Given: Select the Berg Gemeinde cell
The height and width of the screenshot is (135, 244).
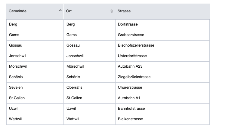Looking at the screenshot, I should click(x=13, y=24).
